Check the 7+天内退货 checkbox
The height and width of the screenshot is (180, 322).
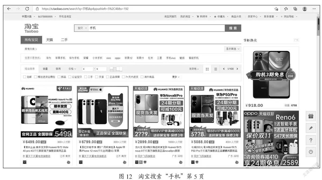pos(123,77)
